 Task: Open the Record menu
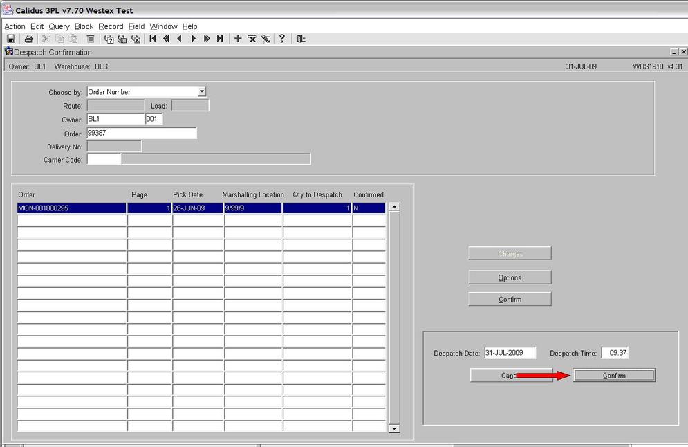click(x=111, y=26)
